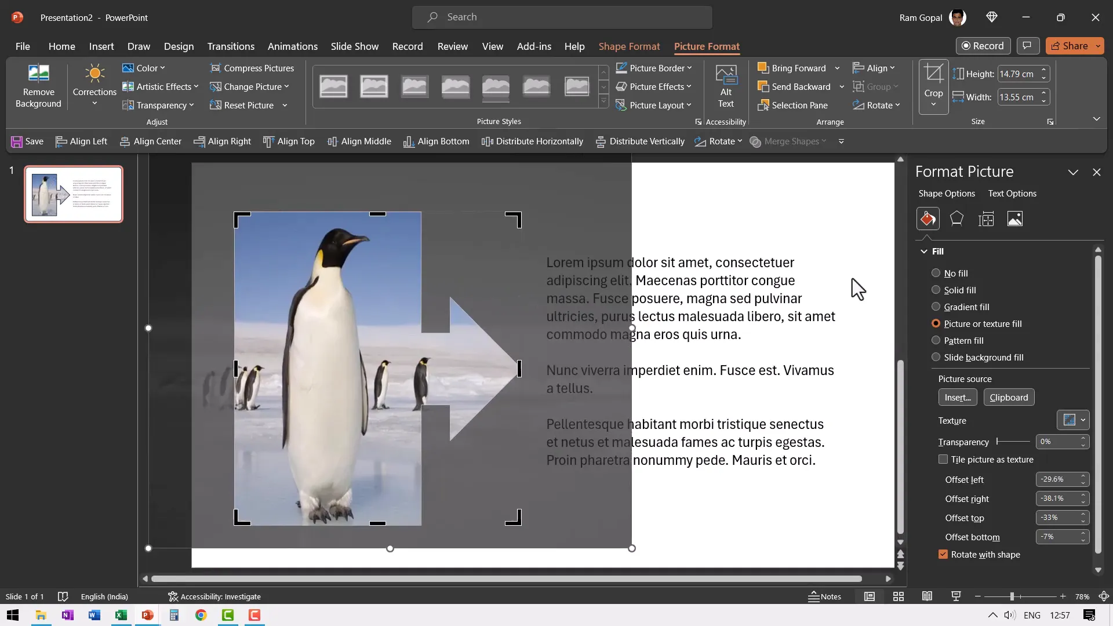Image resolution: width=1113 pixels, height=626 pixels.
Task: Select Picture or texture fill option
Action: click(x=976, y=323)
